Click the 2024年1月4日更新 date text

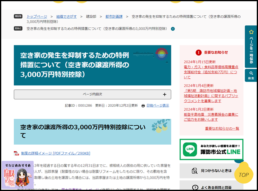199,85
